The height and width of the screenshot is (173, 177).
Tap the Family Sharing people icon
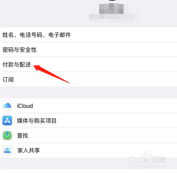[7, 150]
